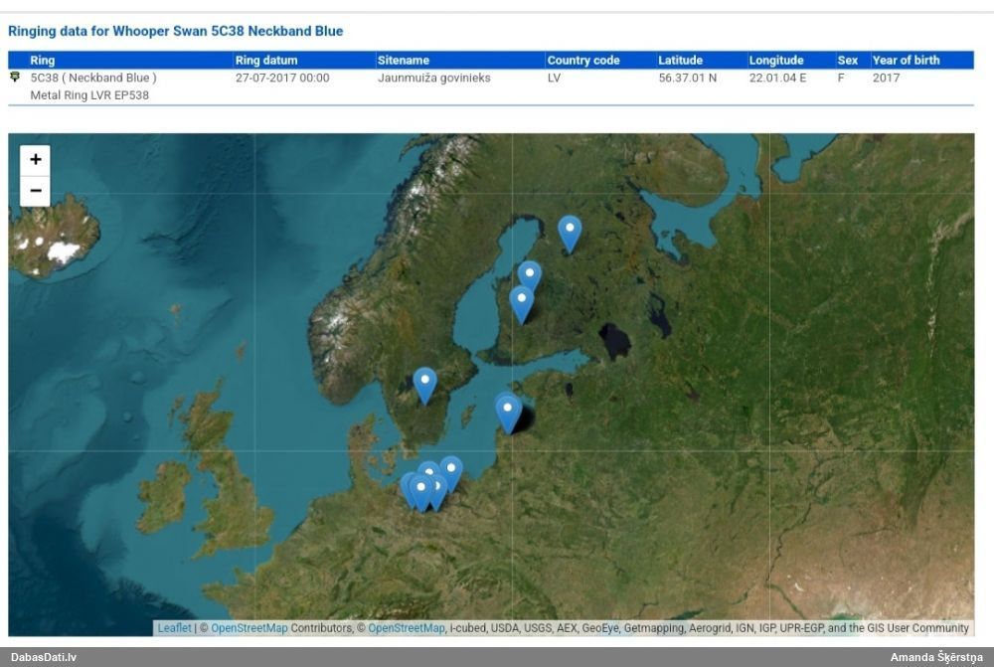Select the northernmost map marker in Finland
994x667 pixels.
[569, 232]
